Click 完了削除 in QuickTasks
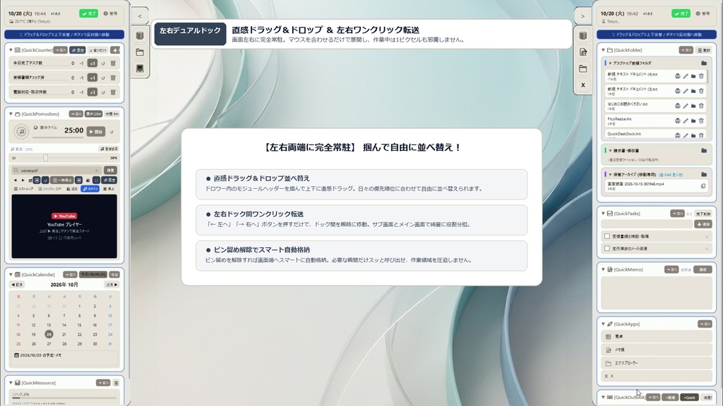723x406 pixels. [x=703, y=214]
